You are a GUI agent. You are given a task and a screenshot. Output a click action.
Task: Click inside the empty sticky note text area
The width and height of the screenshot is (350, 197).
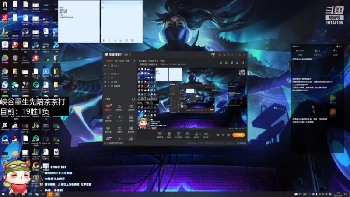pyautogui.click(x=122, y=22)
